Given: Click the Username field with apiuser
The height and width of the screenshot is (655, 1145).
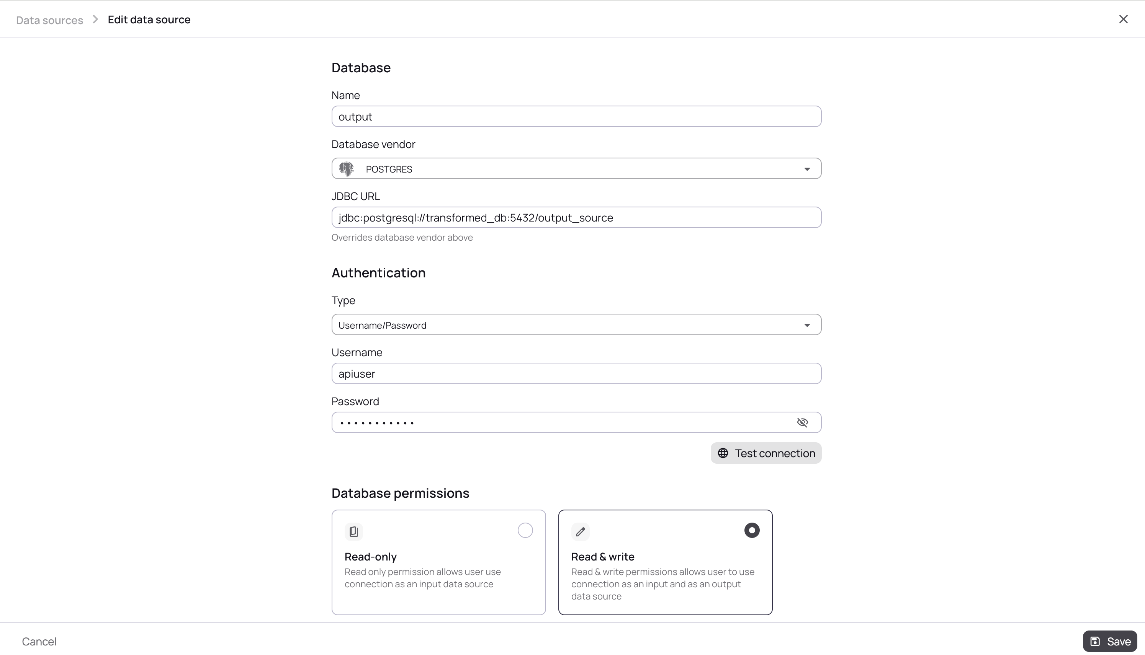Looking at the screenshot, I should coord(576,374).
